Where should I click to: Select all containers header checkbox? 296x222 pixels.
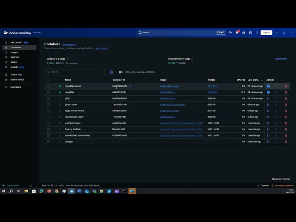[x=48, y=80]
